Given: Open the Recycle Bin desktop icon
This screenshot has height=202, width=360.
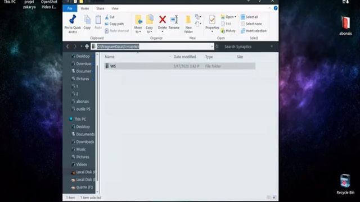Looking at the screenshot, I should coord(345,185).
